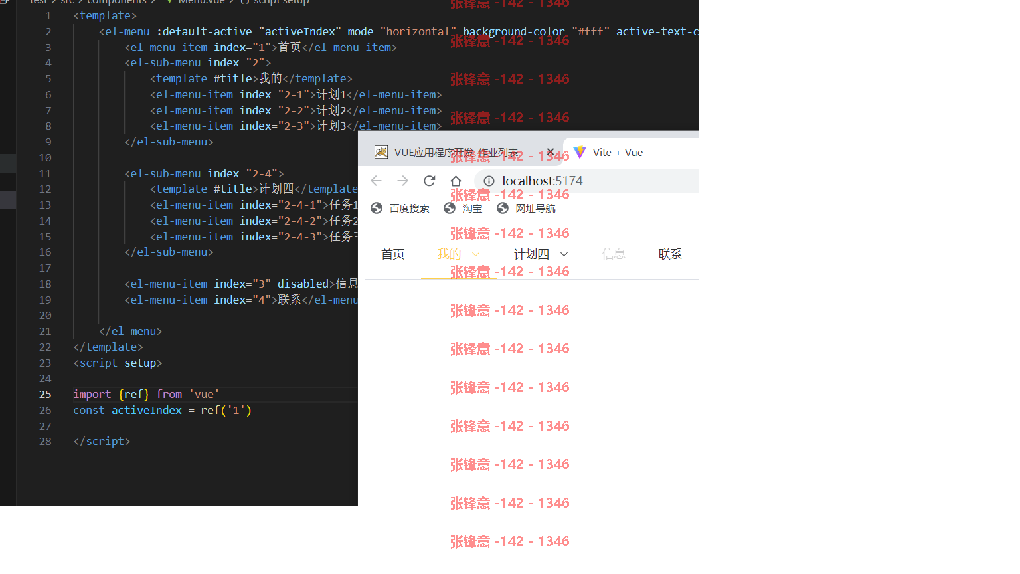Image resolution: width=1020 pixels, height=574 pixels.
Task: Click the <script setup> tag on line 23
Action: click(118, 363)
